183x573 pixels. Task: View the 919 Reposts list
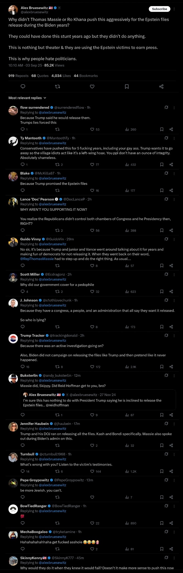tap(18, 76)
